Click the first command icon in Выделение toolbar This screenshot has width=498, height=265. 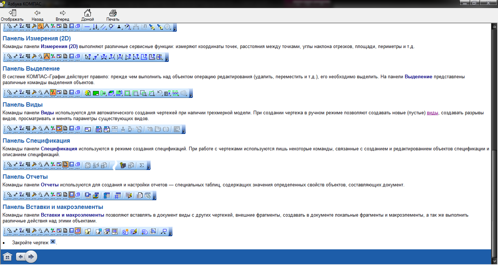87,93
